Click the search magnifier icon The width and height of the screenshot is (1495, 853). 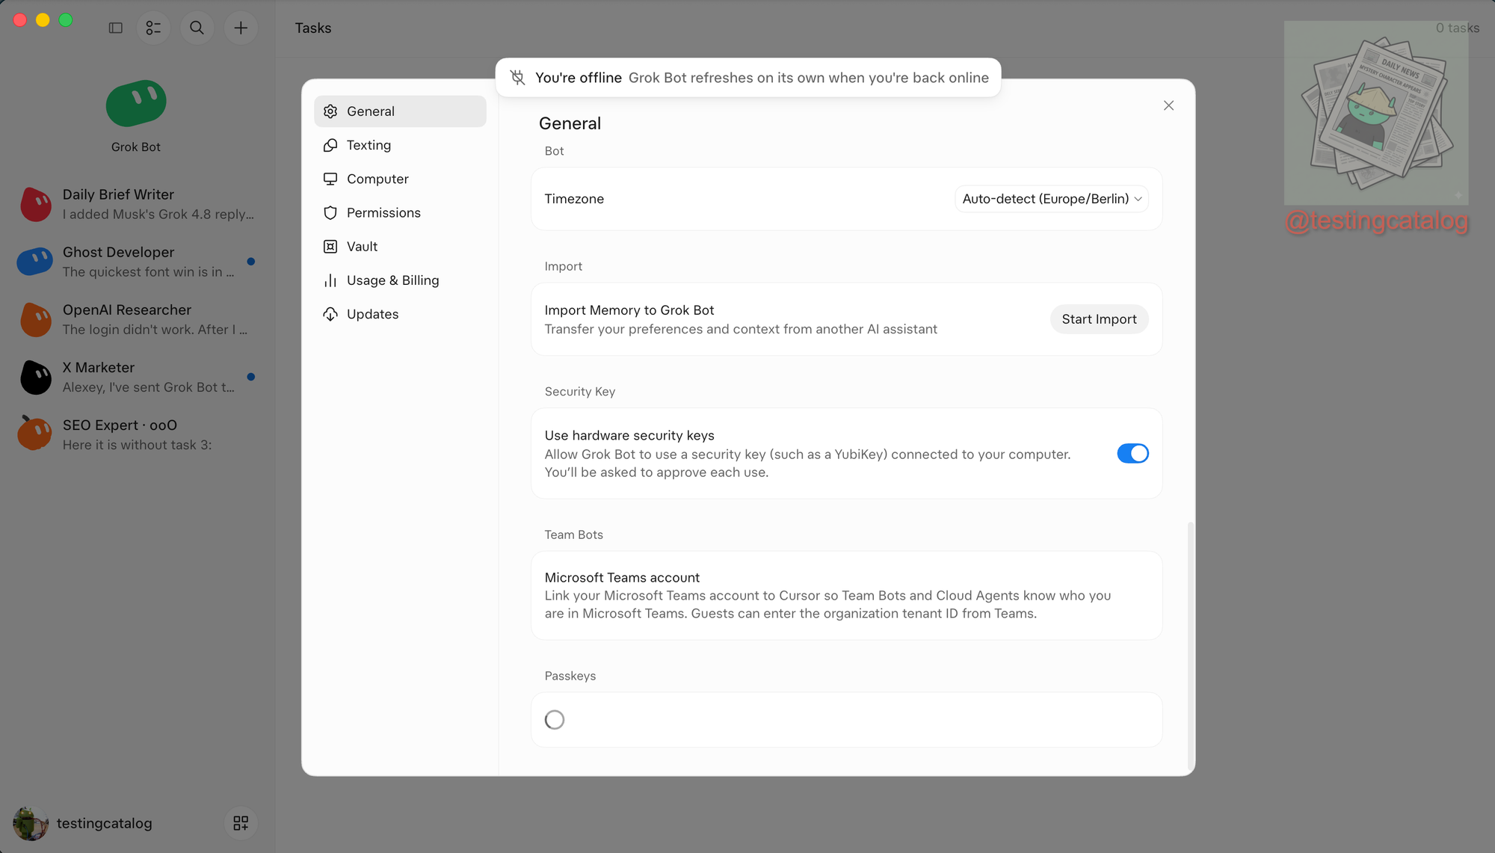click(197, 28)
